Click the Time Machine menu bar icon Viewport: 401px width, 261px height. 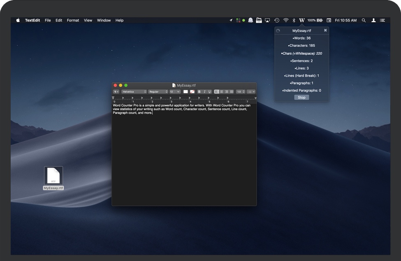click(x=277, y=20)
